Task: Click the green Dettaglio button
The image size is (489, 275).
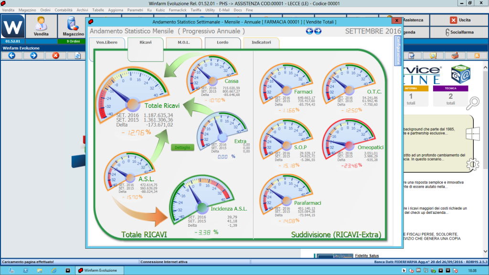Action: (182, 148)
